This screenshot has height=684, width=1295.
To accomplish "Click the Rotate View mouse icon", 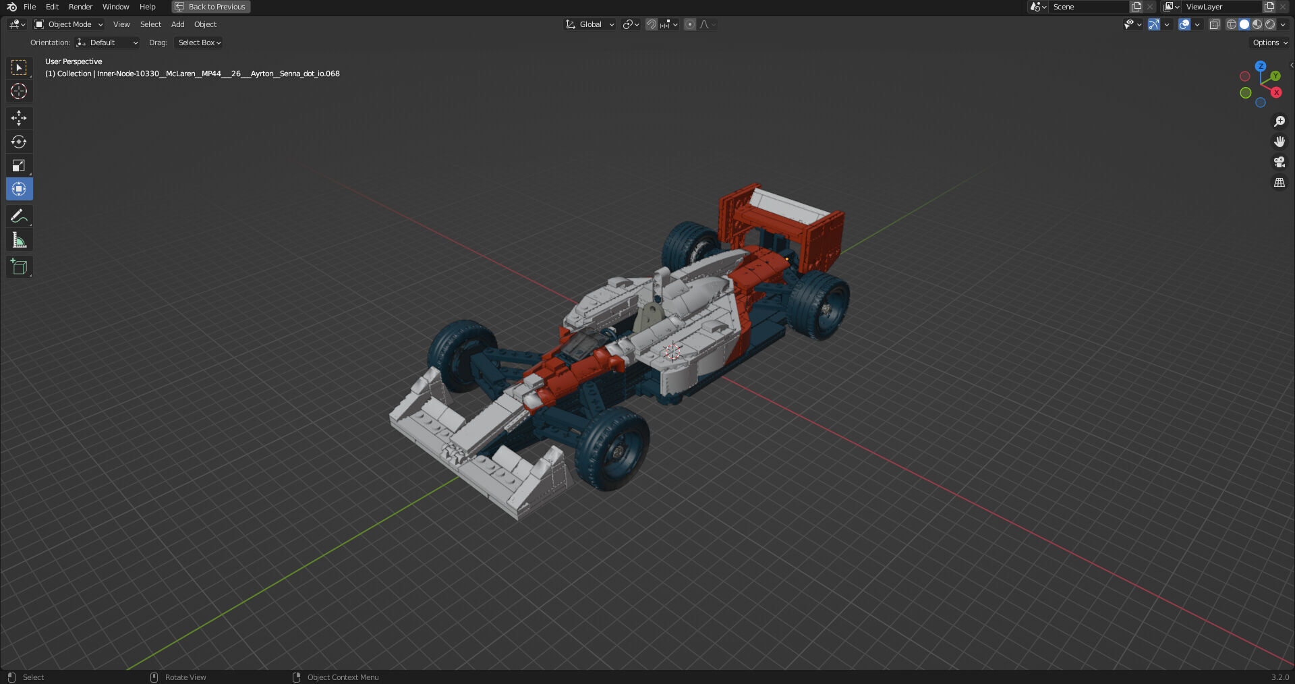I will (x=154, y=677).
